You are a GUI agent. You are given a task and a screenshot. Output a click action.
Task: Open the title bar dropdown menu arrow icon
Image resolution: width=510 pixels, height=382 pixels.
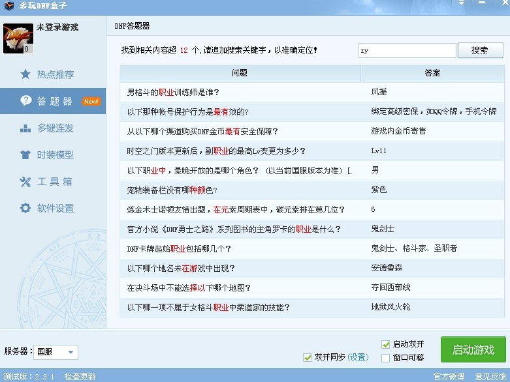point(462,3)
